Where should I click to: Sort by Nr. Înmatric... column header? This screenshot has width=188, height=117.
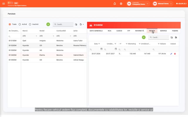point(14,31)
